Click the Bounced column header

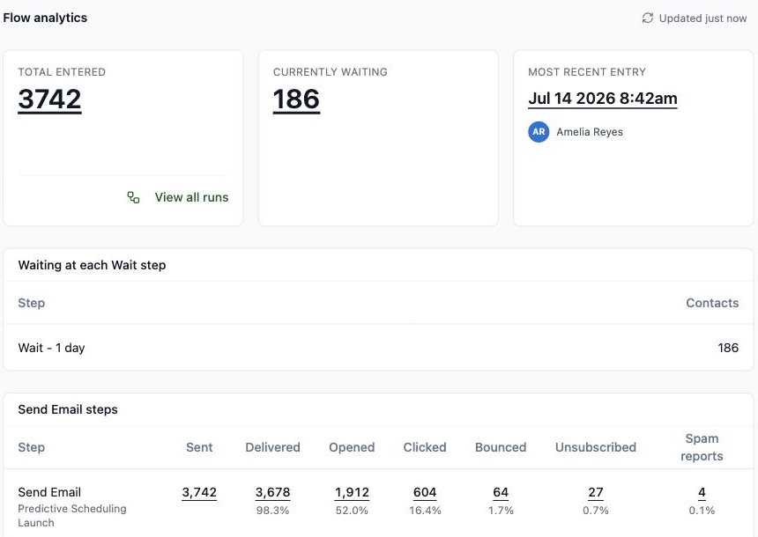pyautogui.click(x=501, y=447)
